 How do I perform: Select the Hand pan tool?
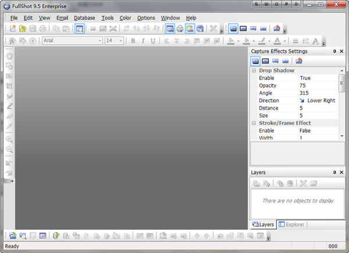9,55
